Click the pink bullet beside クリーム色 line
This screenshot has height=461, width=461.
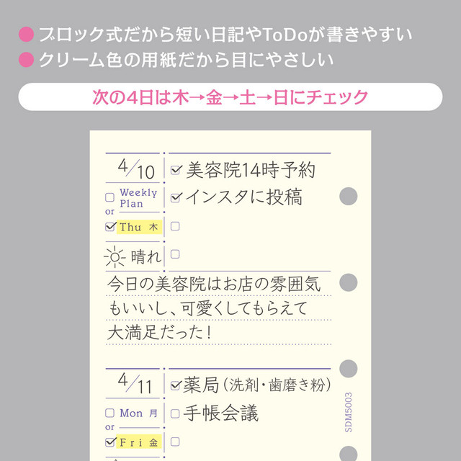[27, 60]
